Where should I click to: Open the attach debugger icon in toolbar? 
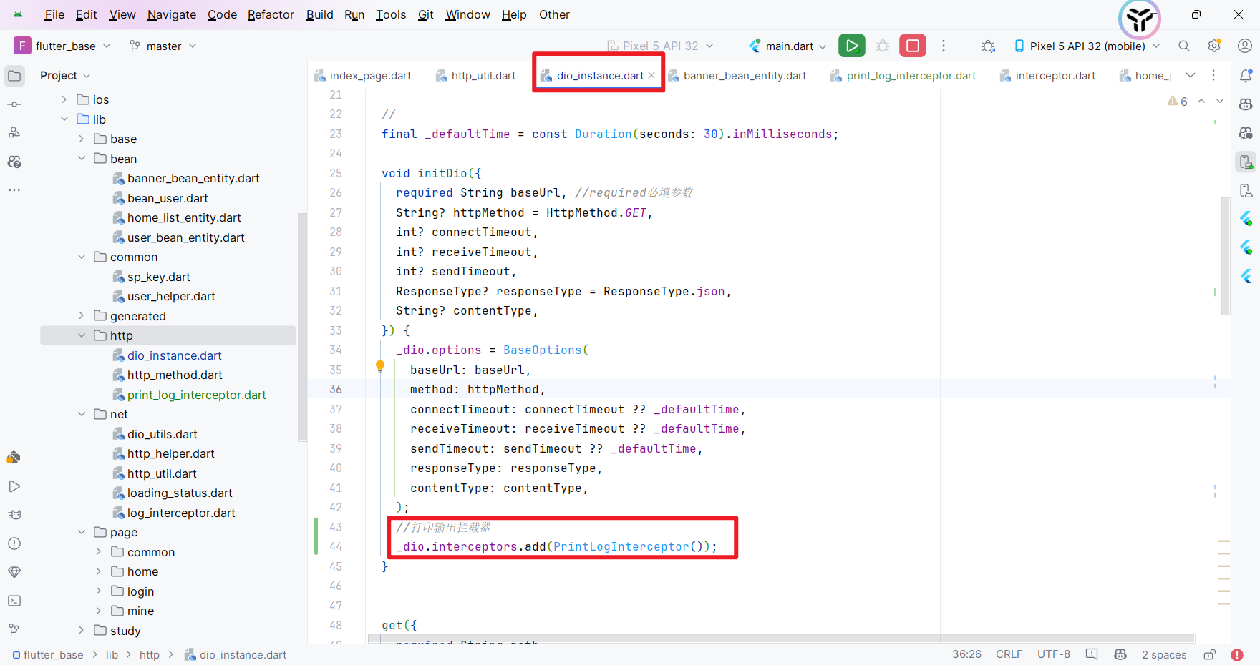pos(989,46)
